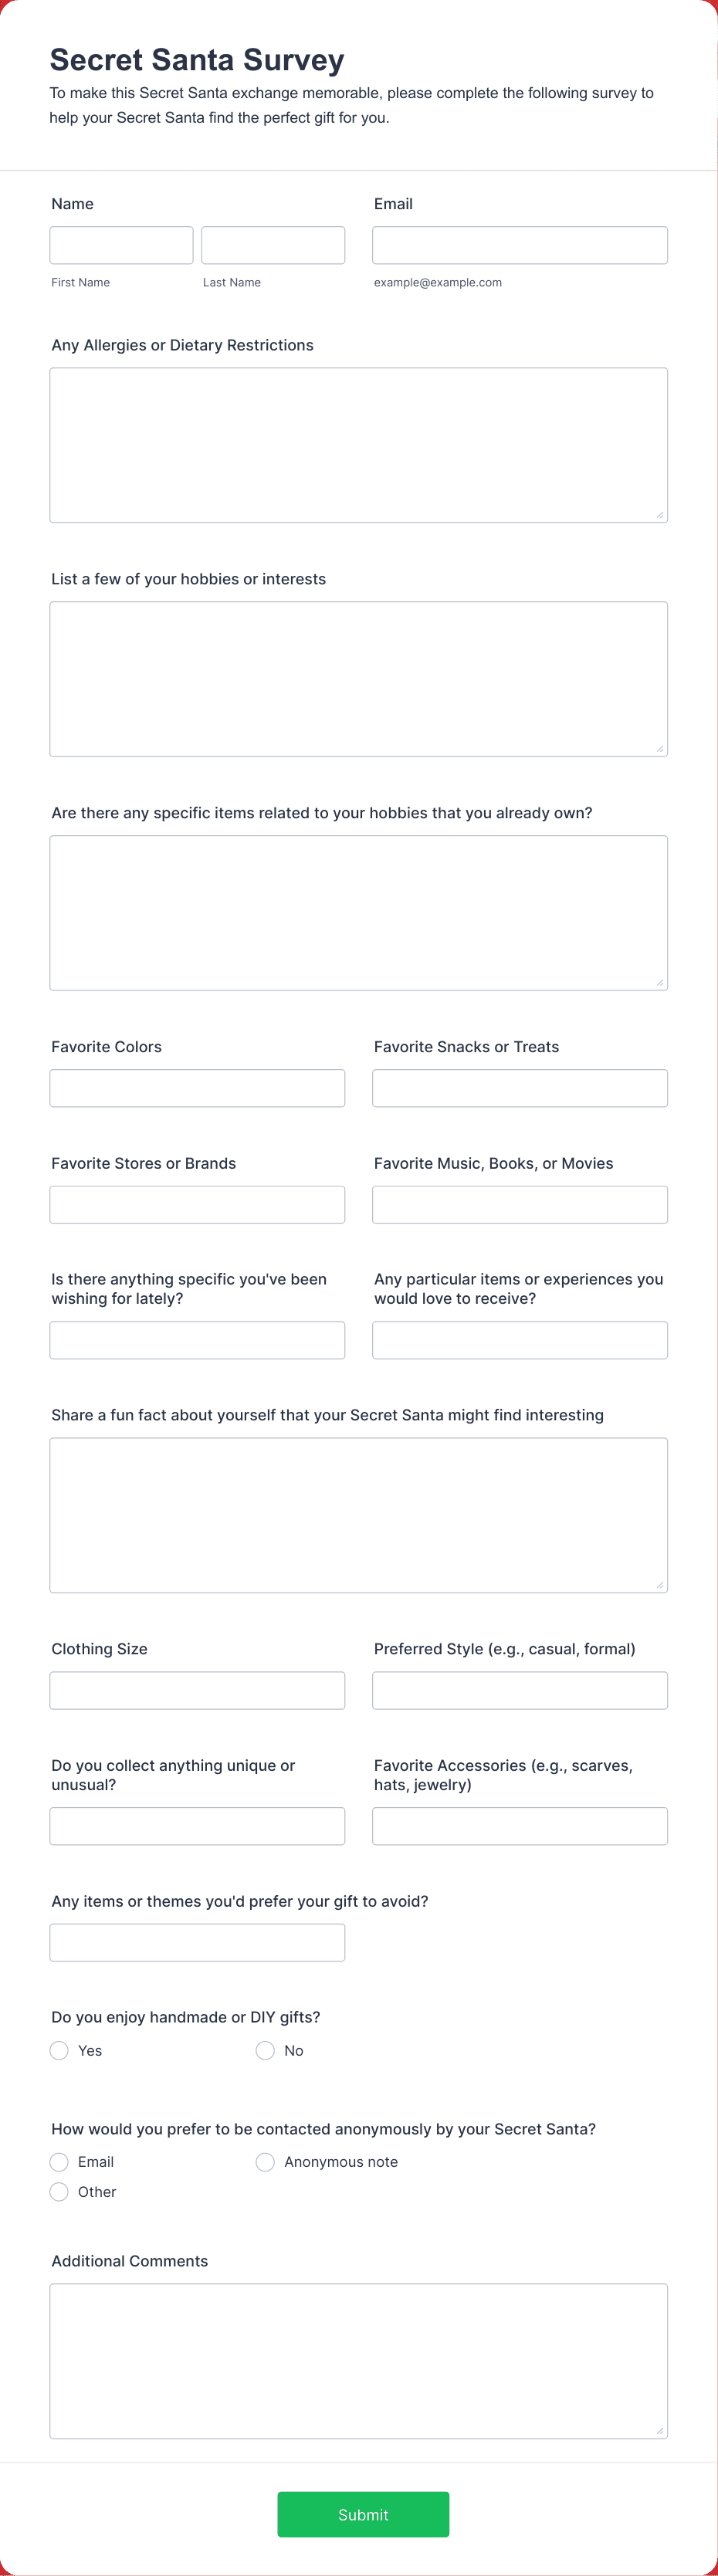Select the Other contact option
Image resolution: width=718 pixels, height=2576 pixels.
point(59,2192)
